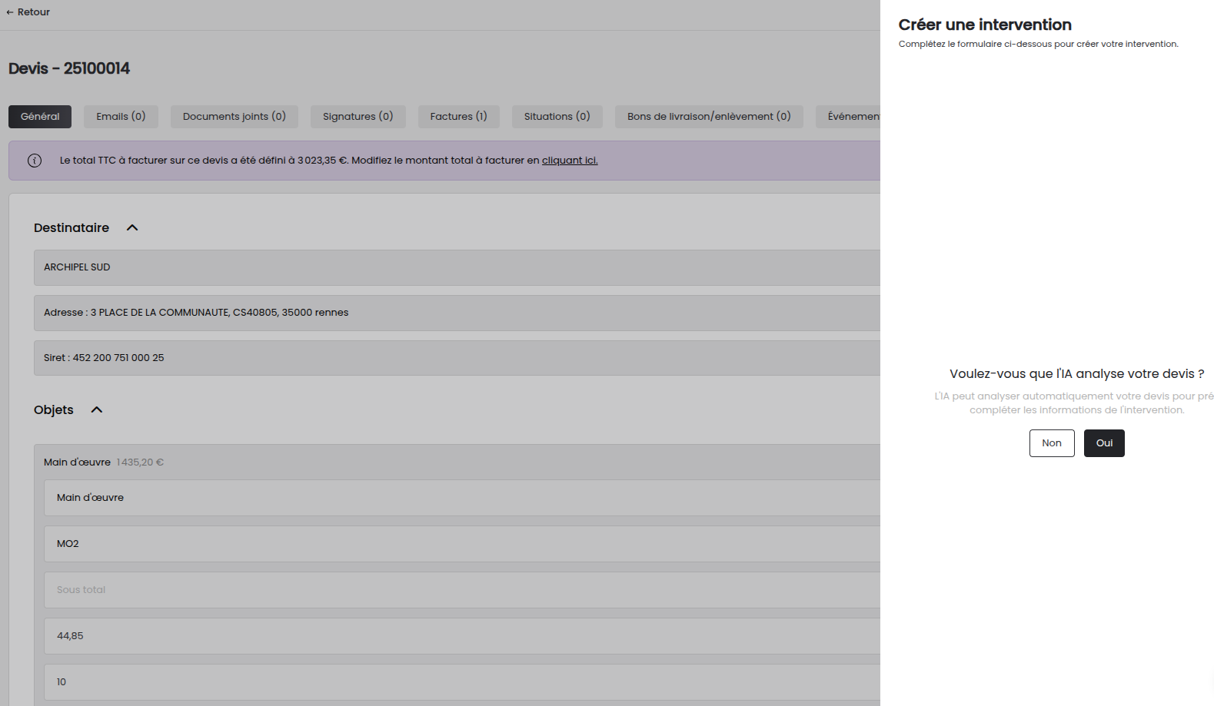Click Oui to let the AI analyze the quote
Image resolution: width=1214 pixels, height=706 pixels.
pos(1103,443)
